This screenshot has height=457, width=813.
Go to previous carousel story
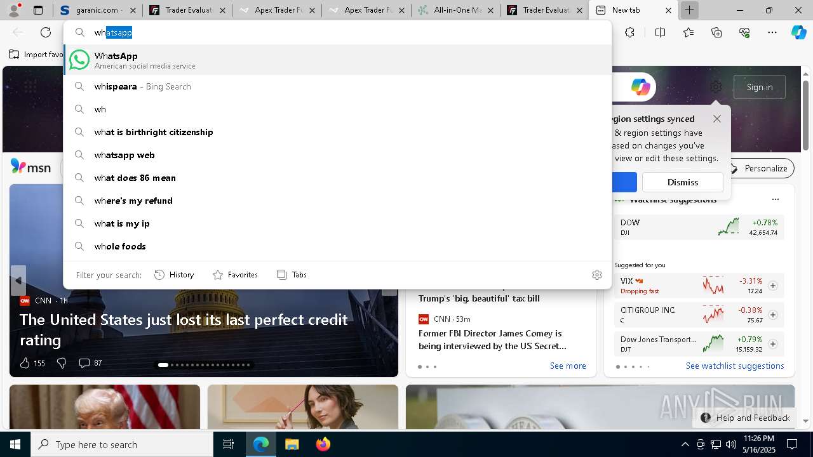pos(18,281)
